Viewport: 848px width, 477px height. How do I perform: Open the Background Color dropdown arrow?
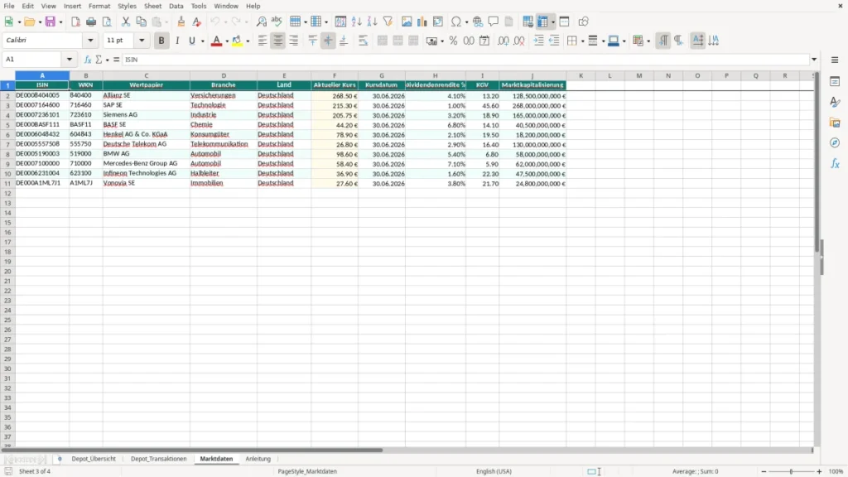[248, 41]
